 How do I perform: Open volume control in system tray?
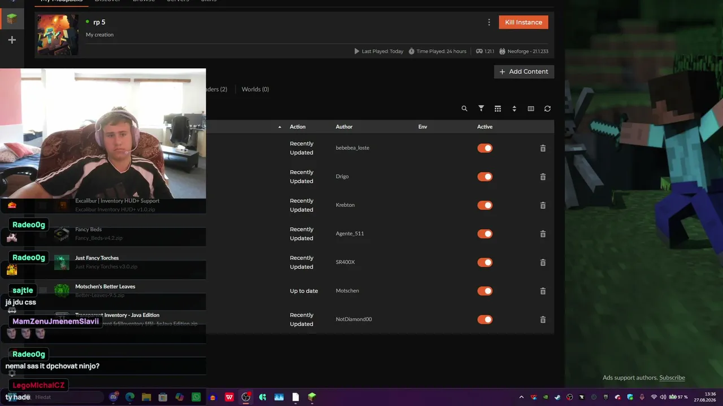(663, 397)
